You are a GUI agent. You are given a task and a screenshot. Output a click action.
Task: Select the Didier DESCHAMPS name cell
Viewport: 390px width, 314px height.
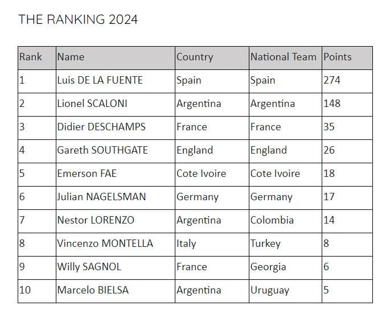click(x=101, y=127)
